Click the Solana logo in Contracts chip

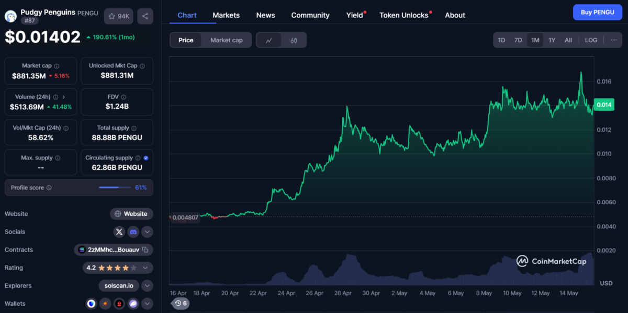[82, 250]
